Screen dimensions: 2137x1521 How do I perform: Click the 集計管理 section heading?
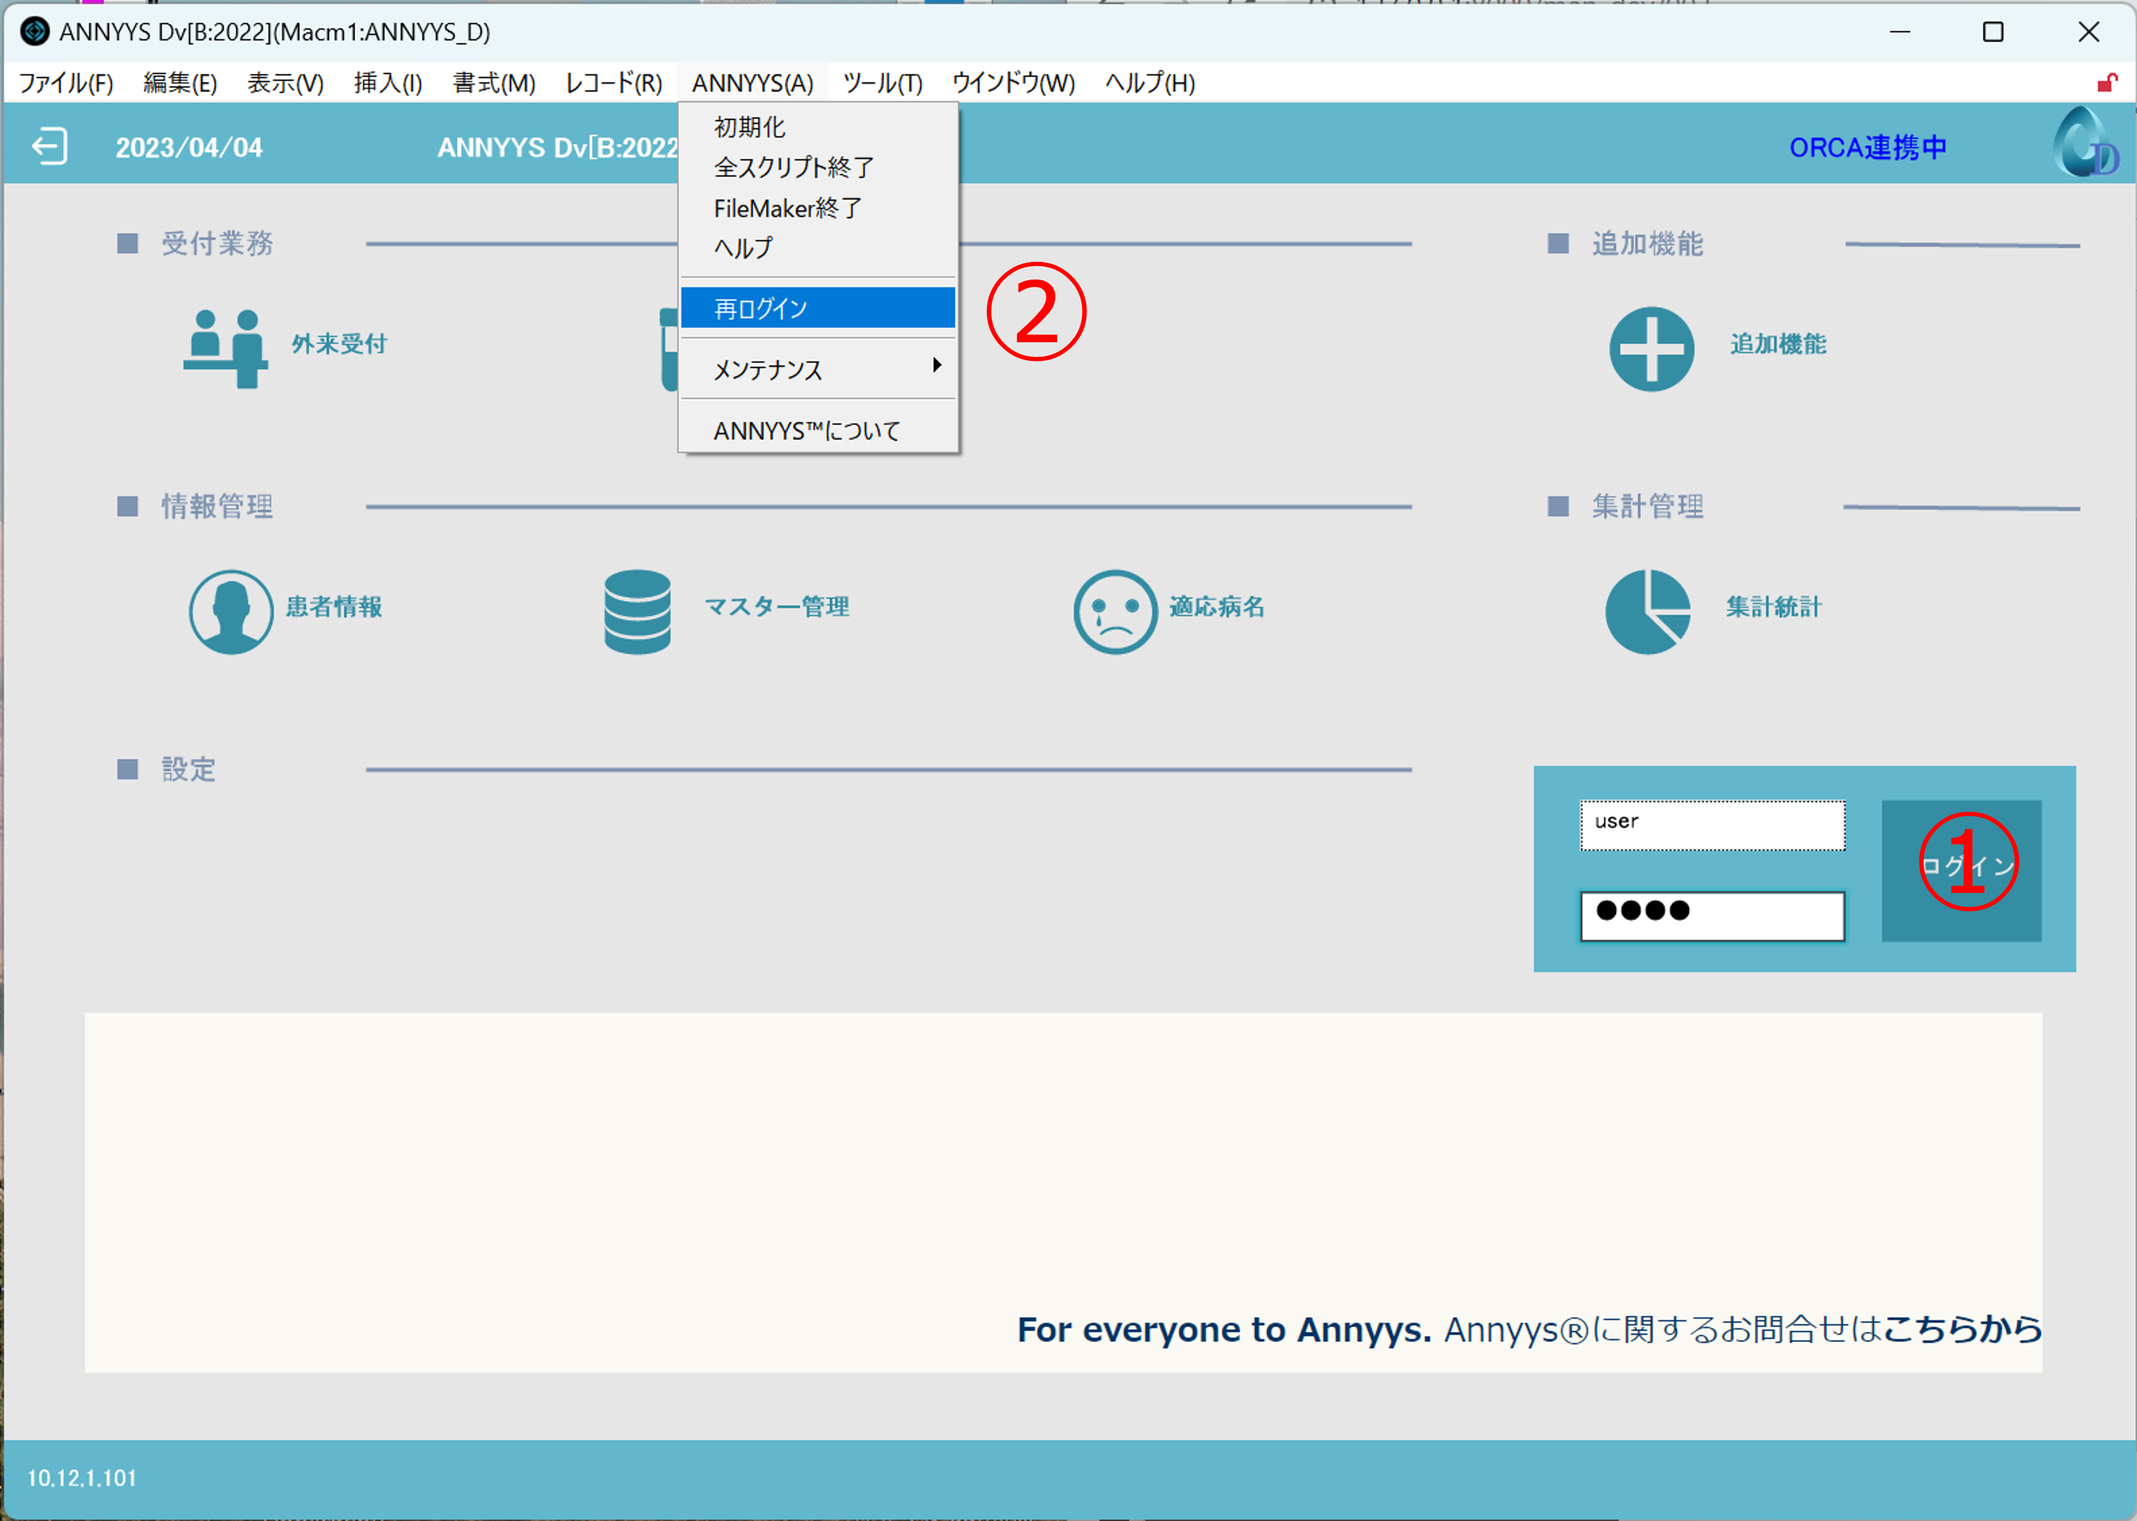1648,506
